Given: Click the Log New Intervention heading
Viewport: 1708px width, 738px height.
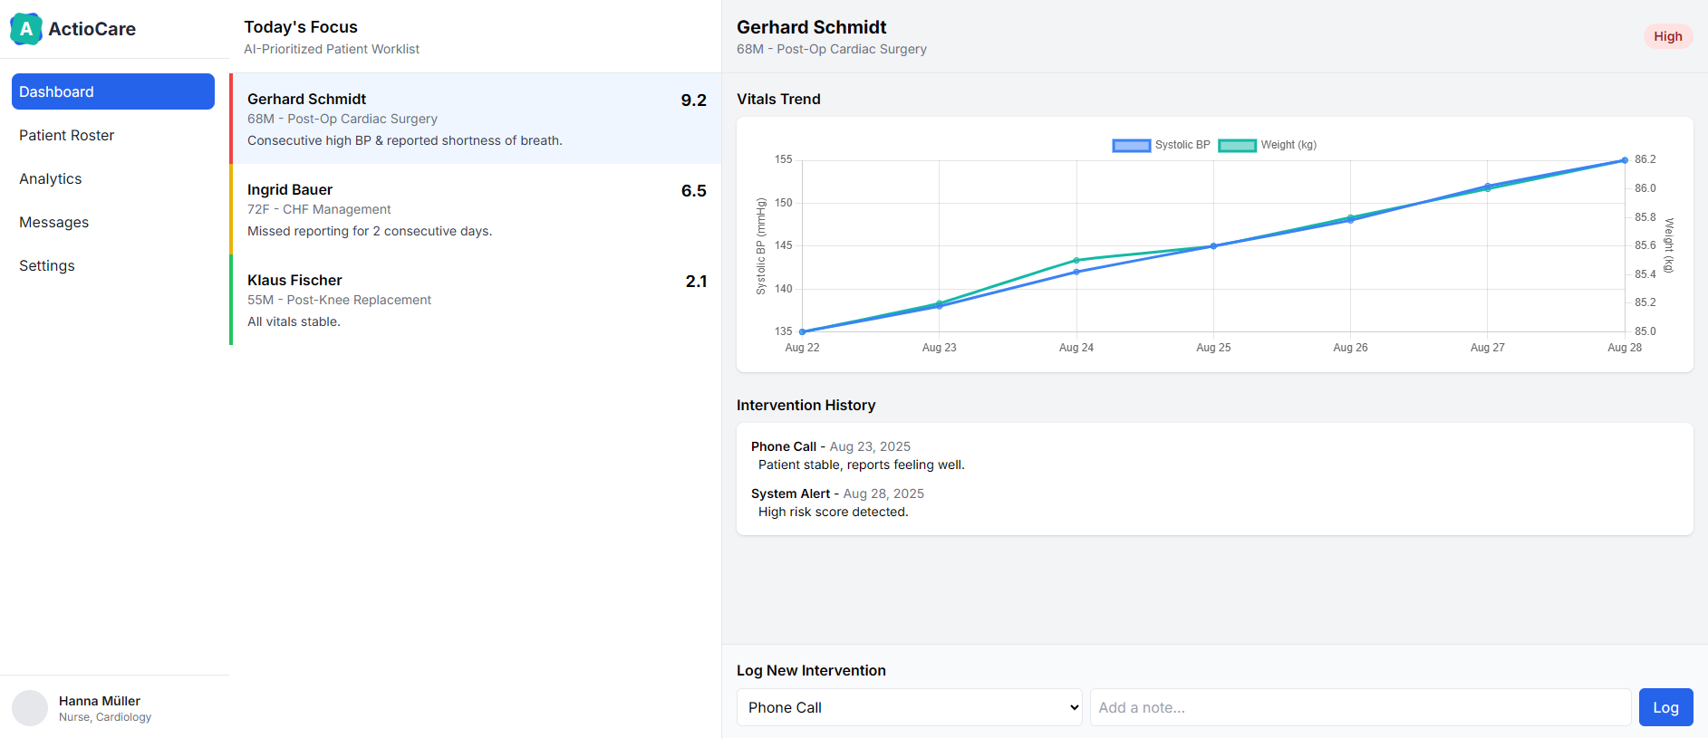Looking at the screenshot, I should (x=811, y=670).
